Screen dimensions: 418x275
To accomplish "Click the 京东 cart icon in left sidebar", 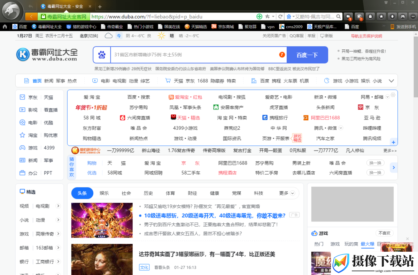I will click(x=22, y=97).
